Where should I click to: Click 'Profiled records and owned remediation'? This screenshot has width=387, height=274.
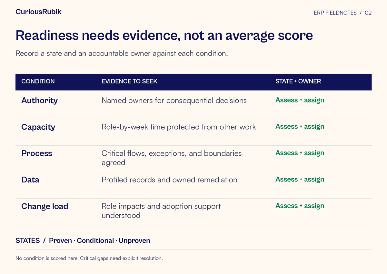coord(169,180)
